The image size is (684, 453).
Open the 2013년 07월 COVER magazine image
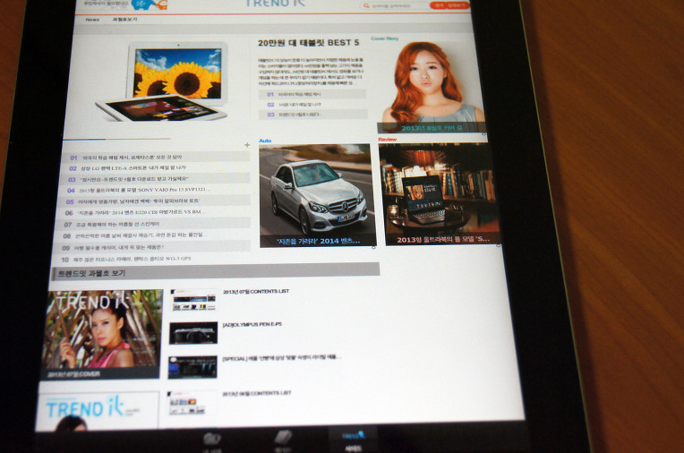[102, 335]
